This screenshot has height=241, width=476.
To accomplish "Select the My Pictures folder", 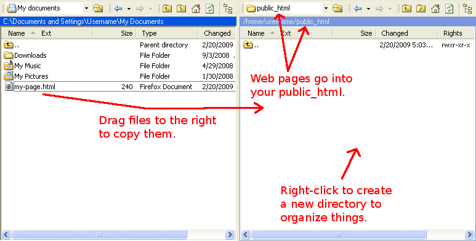I will [x=119, y=76].
